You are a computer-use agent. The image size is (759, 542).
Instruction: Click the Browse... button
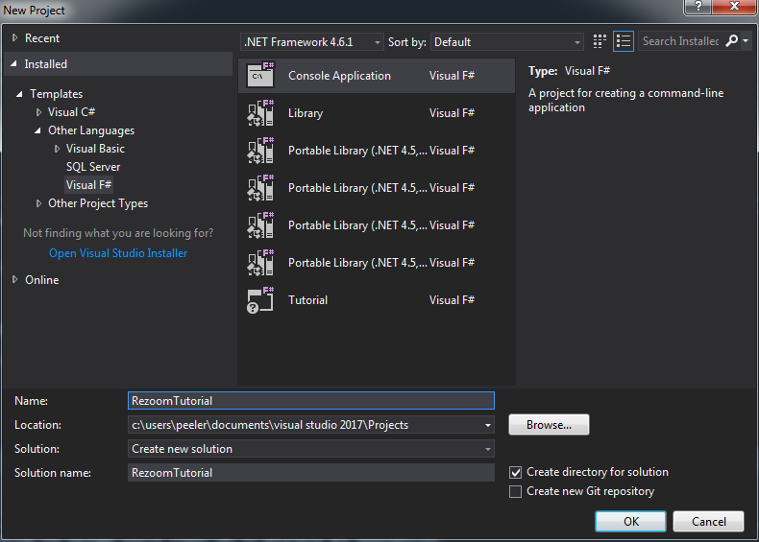(x=549, y=425)
